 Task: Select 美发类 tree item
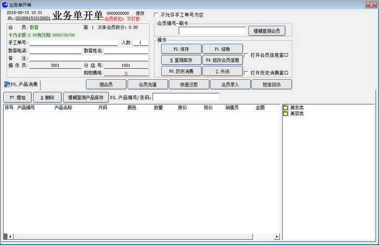click(x=297, y=107)
